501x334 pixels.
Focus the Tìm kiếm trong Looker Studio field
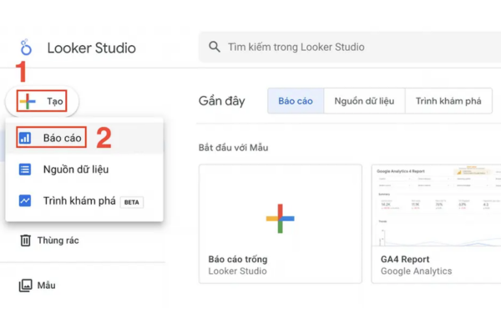point(350,47)
